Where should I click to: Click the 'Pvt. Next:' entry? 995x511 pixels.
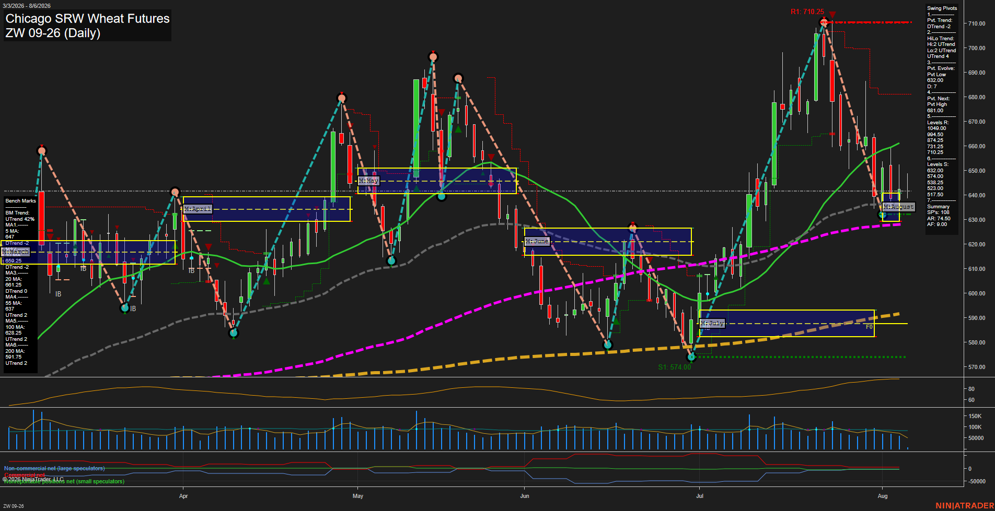(938, 99)
